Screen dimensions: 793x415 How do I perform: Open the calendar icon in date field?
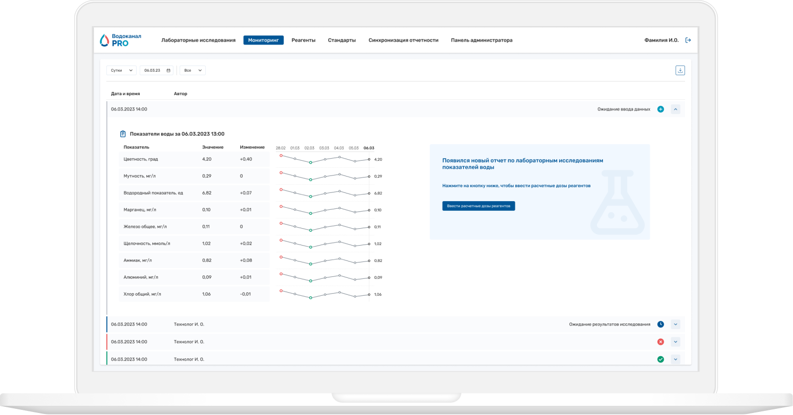[x=168, y=71]
